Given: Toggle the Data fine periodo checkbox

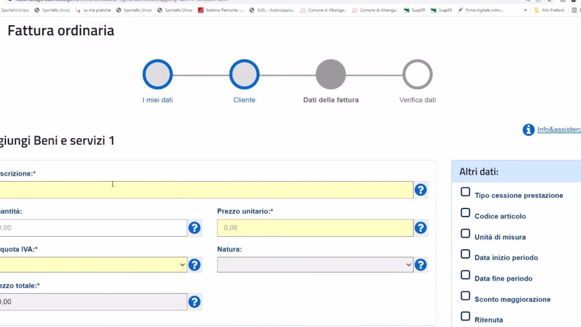Looking at the screenshot, I should pos(466,275).
